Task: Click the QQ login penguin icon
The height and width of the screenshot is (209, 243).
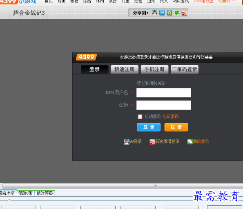Action: [127, 142]
